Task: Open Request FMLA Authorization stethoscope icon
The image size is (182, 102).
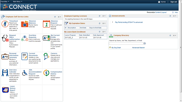Action: [5, 38]
